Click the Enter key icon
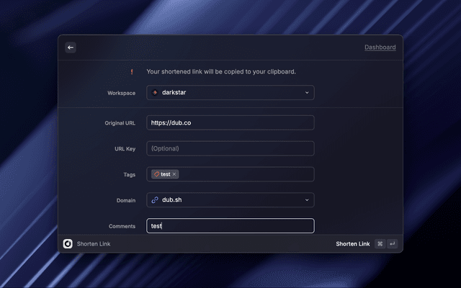Viewport: 461px width, 288px height. (x=392, y=244)
